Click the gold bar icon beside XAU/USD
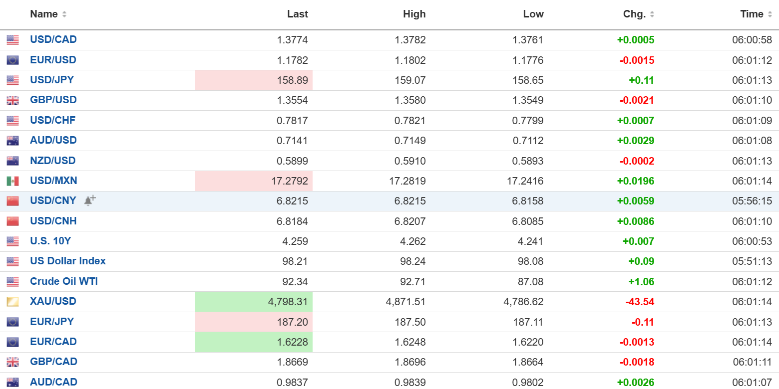The width and height of the screenshot is (779, 389). tap(12, 302)
